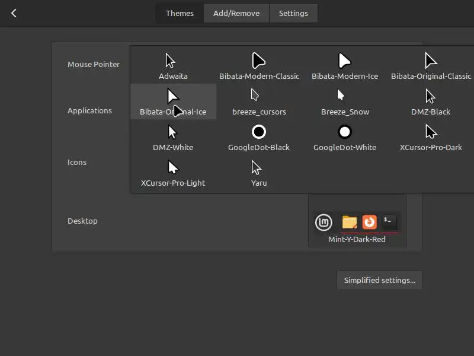The width and height of the screenshot is (474, 356).
Task: Open the Mint-Y-Dark-Red desktop theme chooser
Action: point(357,227)
